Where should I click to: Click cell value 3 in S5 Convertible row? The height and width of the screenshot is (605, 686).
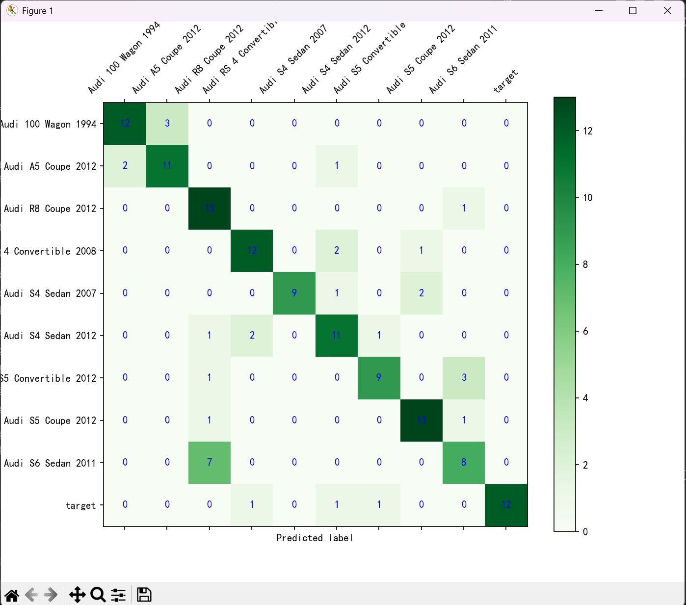[464, 377]
